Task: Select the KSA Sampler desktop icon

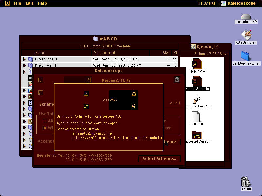Action: 246,35
